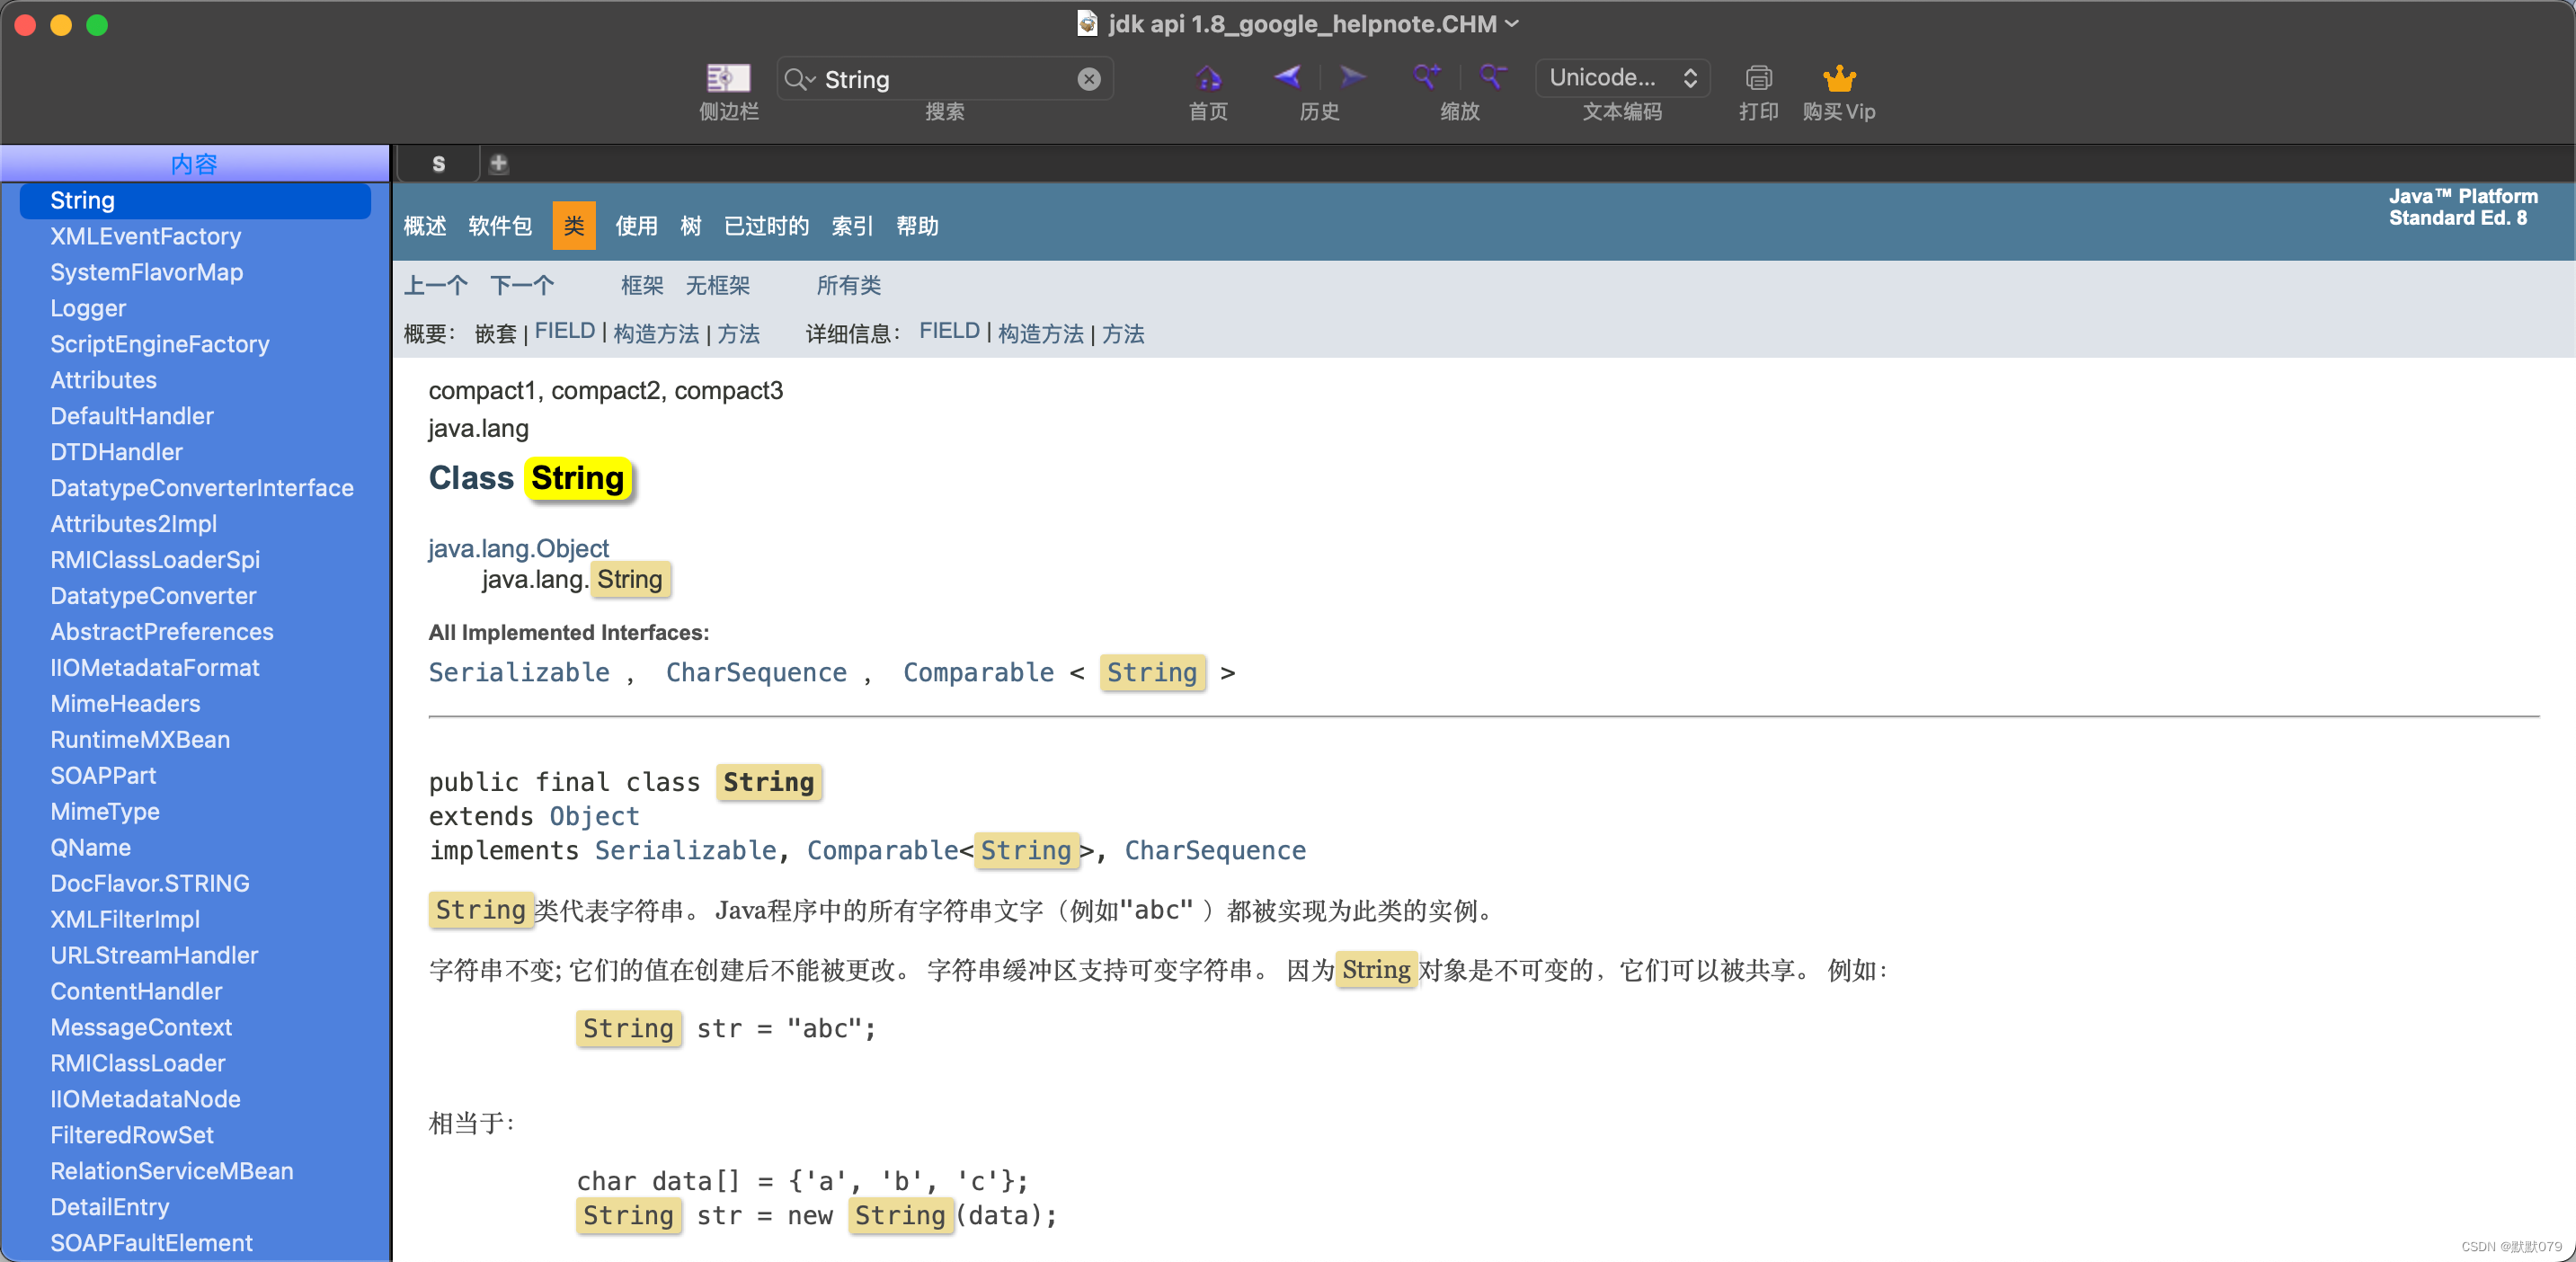Click the history navigation icon
The height and width of the screenshot is (1262, 2576).
(1316, 77)
